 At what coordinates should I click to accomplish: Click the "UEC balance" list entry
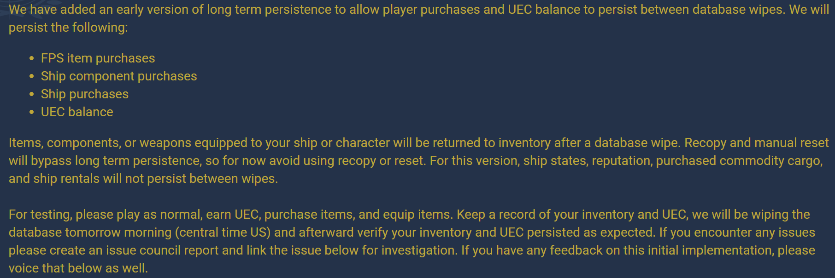coord(77,112)
